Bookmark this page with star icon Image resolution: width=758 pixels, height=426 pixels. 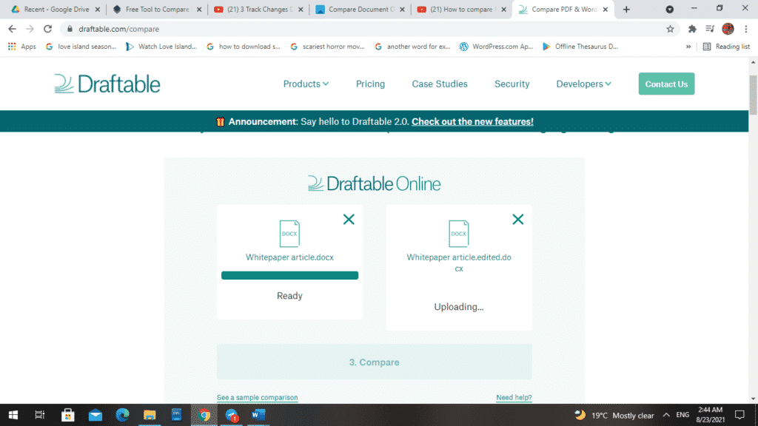tap(670, 29)
